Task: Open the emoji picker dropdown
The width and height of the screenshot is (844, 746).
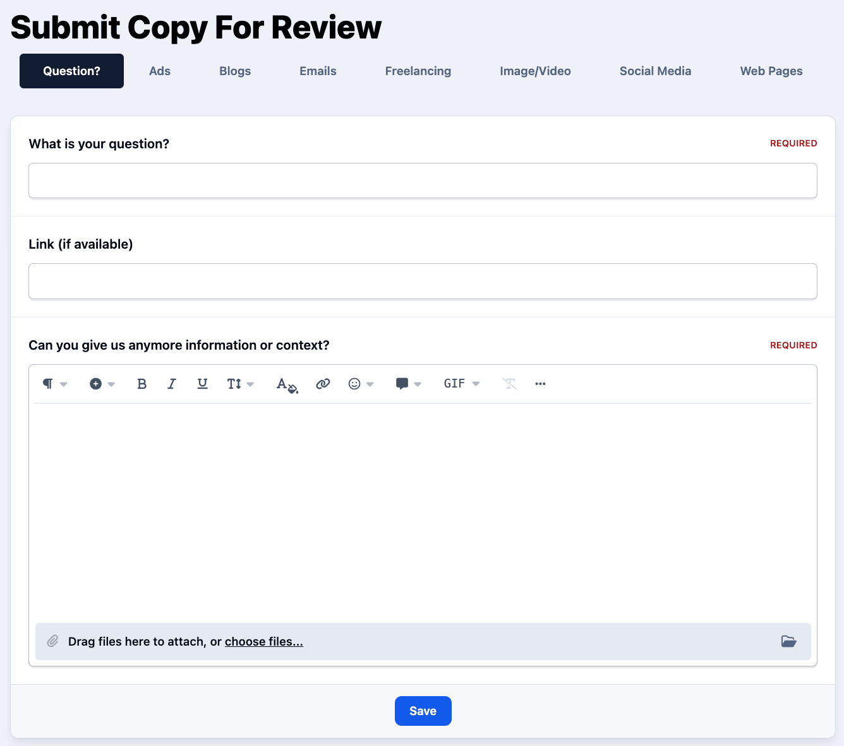Action: [x=361, y=384]
